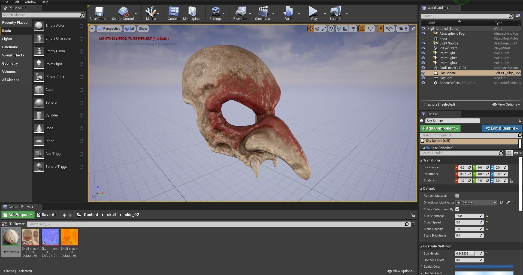This screenshot has width=523, height=275.
Task: Toggle the Refresh Material checkbox
Action: tap(457, 196)
